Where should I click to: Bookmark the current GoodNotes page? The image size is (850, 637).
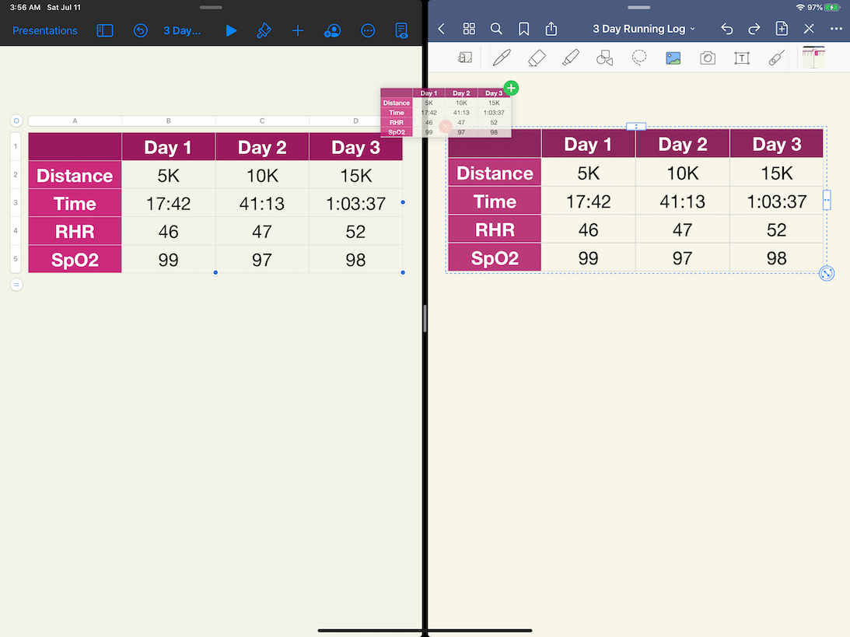523,28
